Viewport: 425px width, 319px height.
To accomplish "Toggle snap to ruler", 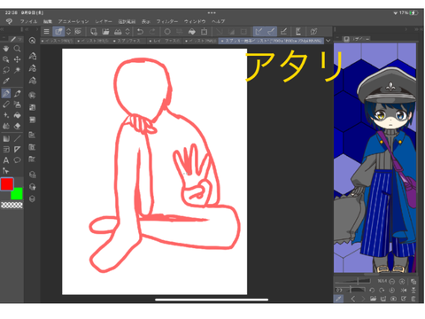I will [259, 31].
